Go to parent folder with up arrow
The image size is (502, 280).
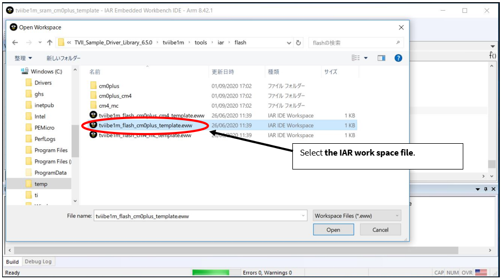pyautogui.click(x=49, y=42)
